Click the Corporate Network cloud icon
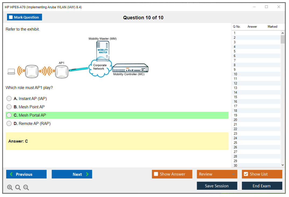The width and height of the screenshot is (289, 197). click(x=100, y=68)
